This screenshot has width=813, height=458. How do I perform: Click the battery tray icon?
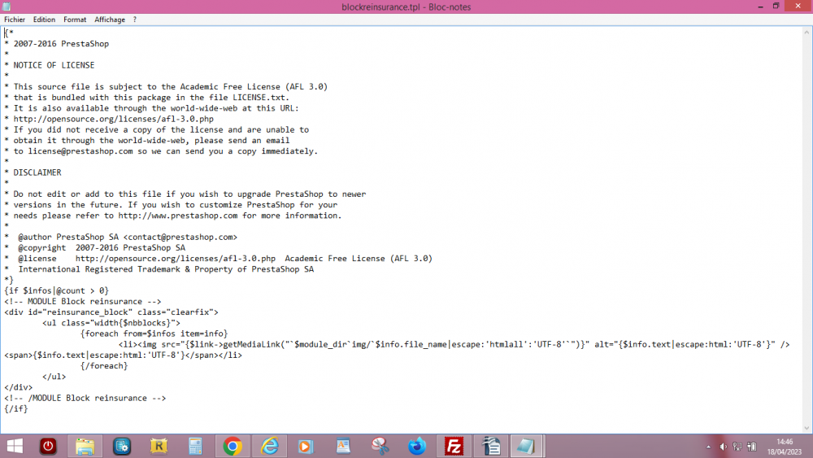point(752,447)
